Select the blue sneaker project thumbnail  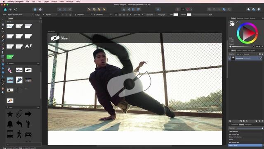(19, 80)
